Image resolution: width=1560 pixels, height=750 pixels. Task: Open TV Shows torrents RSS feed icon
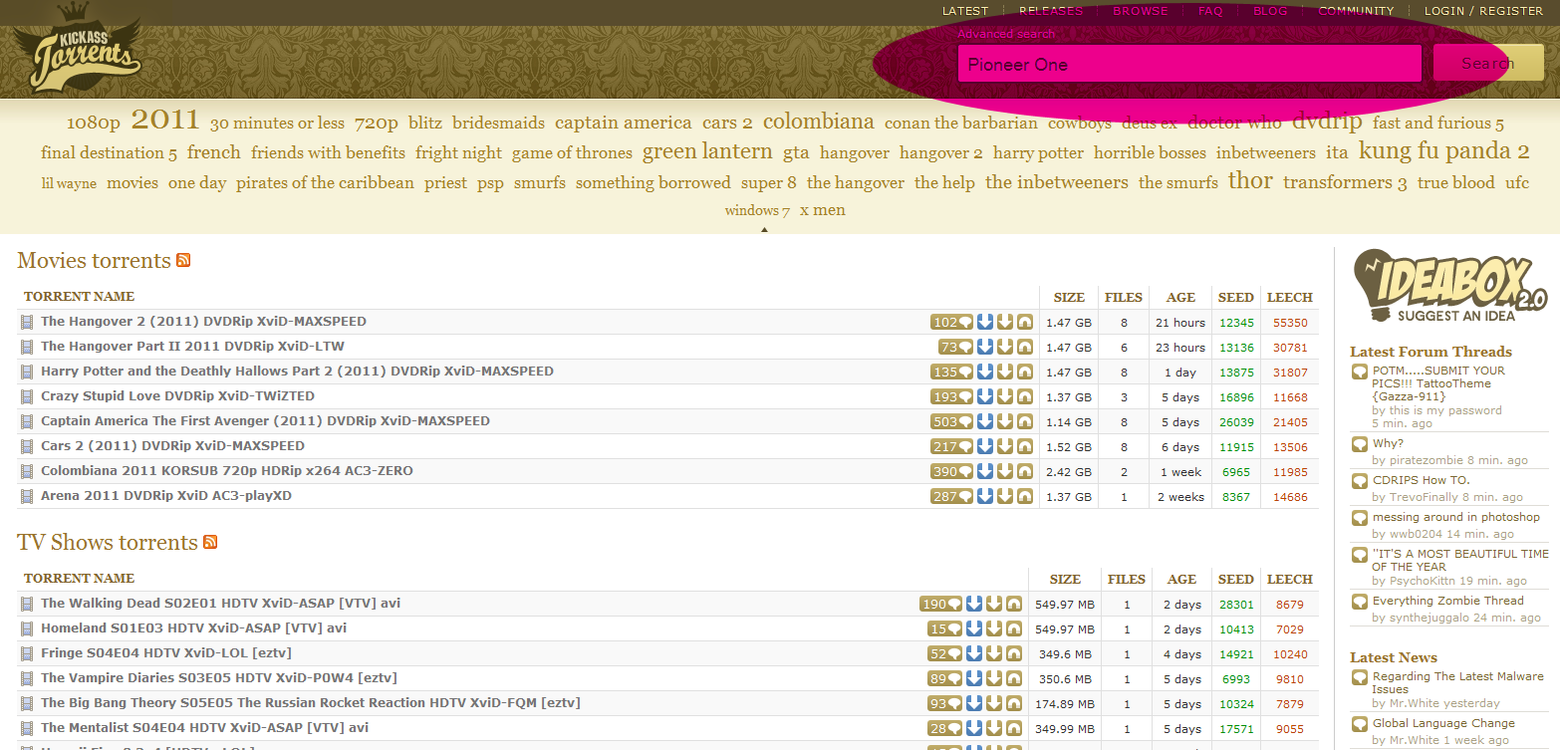tap(210, 542)
